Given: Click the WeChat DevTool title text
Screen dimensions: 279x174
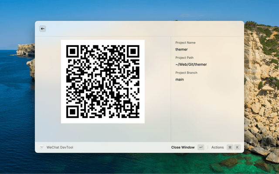Looking at the screenshot, I should pyautogui.click(x=60, y=147).
